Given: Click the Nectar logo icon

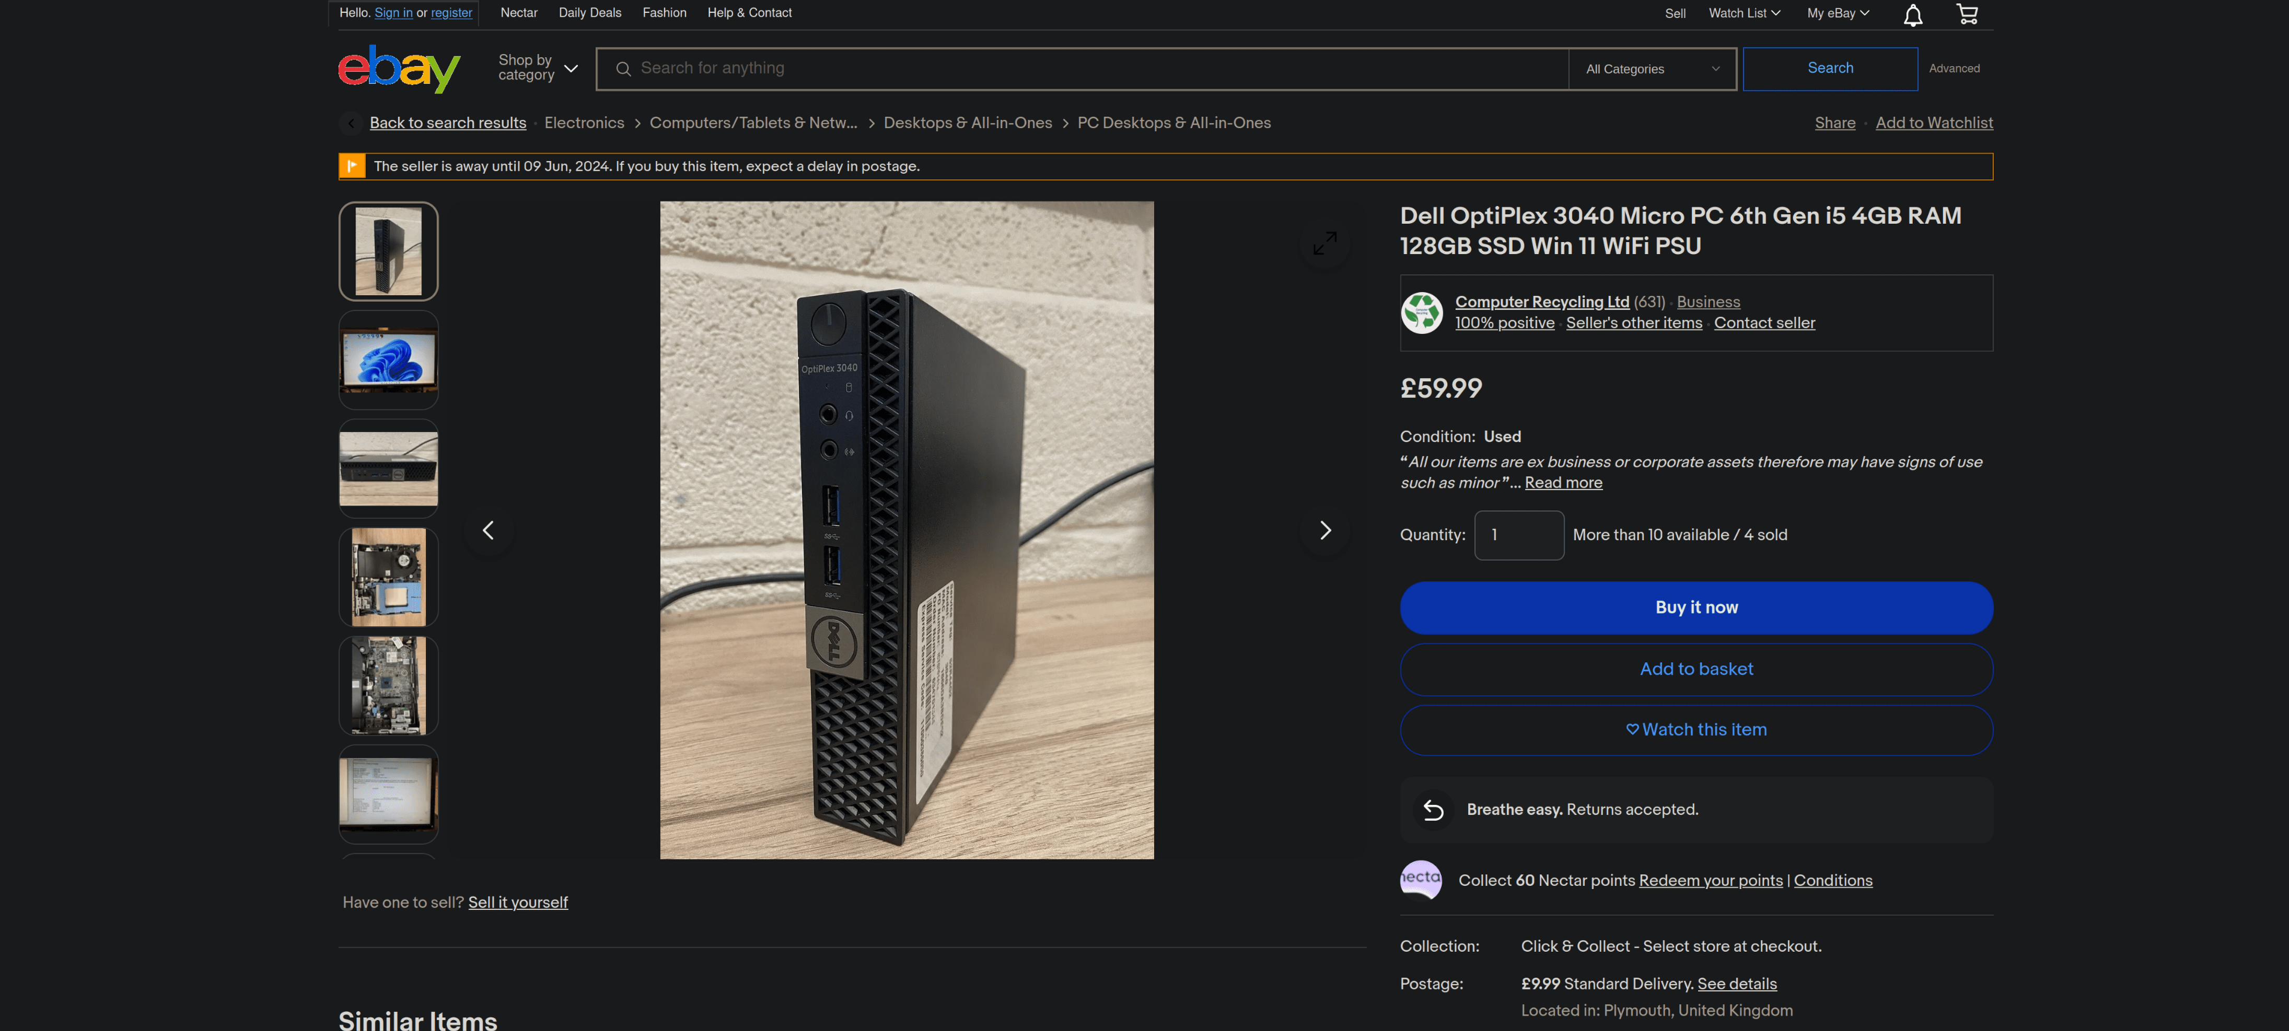Looking at the screenshot, I should 1421,879.
